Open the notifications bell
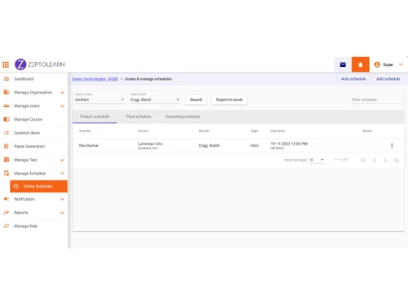 pyautogui.click(x=361, y=64)
